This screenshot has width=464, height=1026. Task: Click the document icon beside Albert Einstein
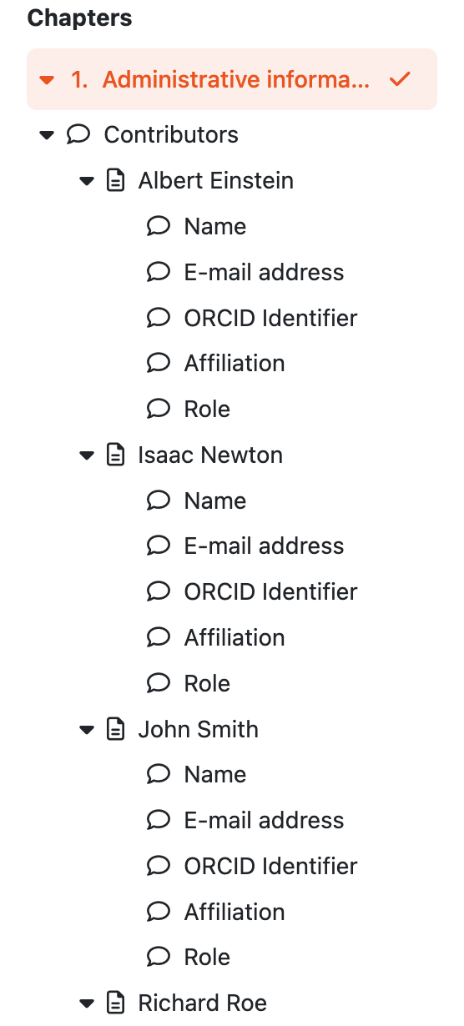click(x=117, y=180)
